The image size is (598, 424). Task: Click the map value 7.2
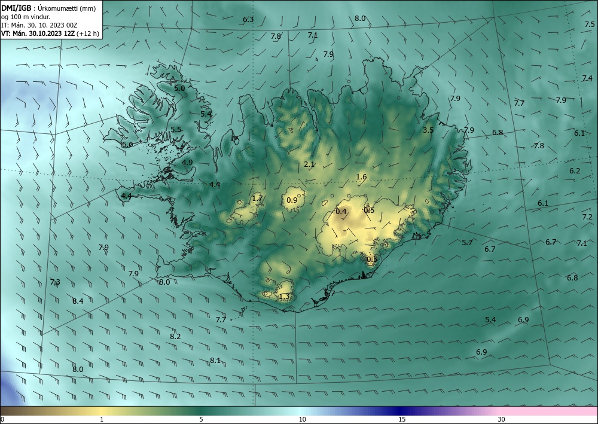(x=587, y=217)
